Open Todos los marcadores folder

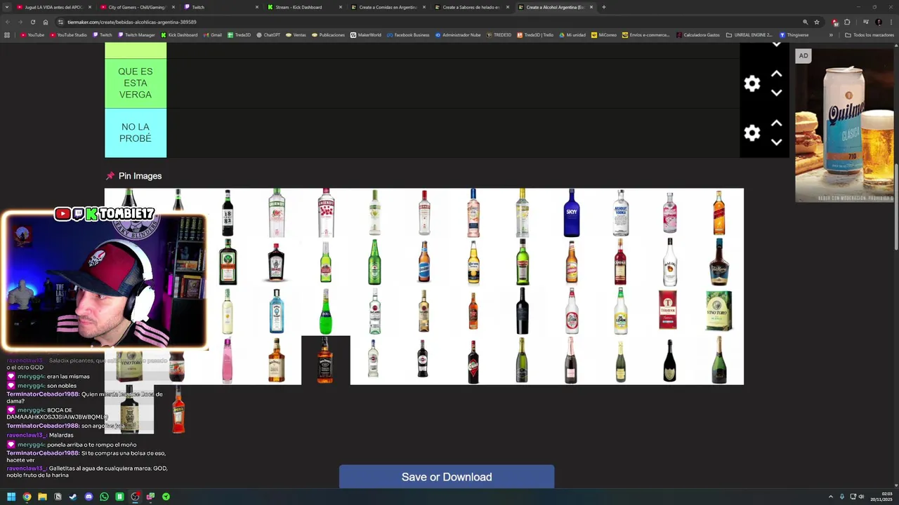click(x=870, y=35)
